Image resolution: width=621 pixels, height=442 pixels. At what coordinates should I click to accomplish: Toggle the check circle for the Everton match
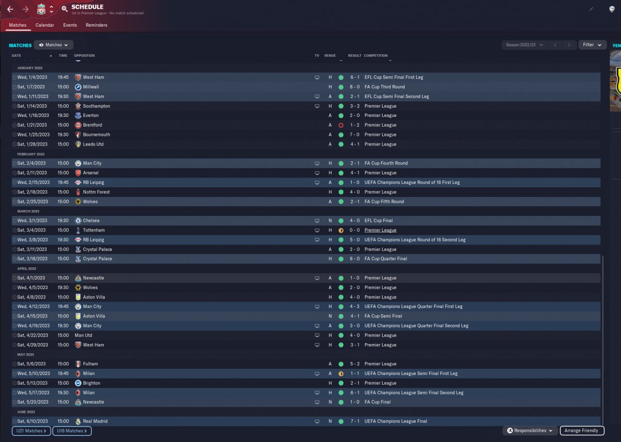[x=14, y=115]
